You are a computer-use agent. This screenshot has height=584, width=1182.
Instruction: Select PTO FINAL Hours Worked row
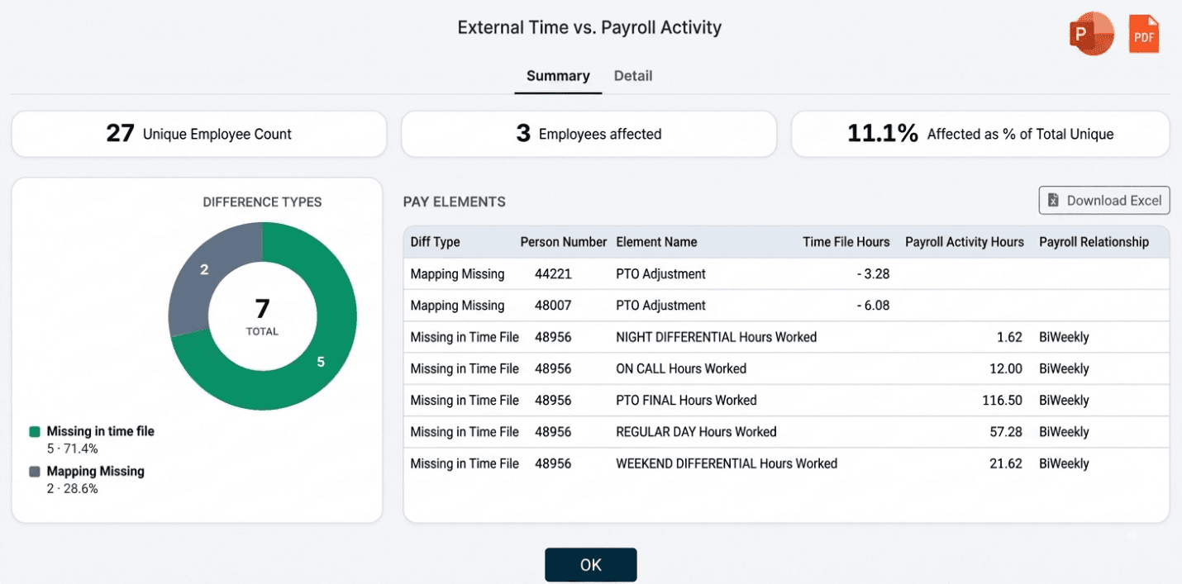pyautogui.click(x=786, y=401)
